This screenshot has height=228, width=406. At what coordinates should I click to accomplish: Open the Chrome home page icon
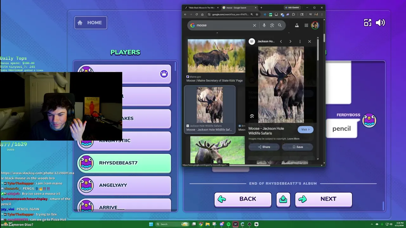pyautogui.click(x=202, y=14)
